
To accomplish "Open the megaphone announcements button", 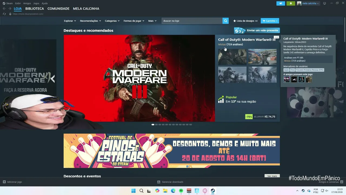I will [281, 4].
